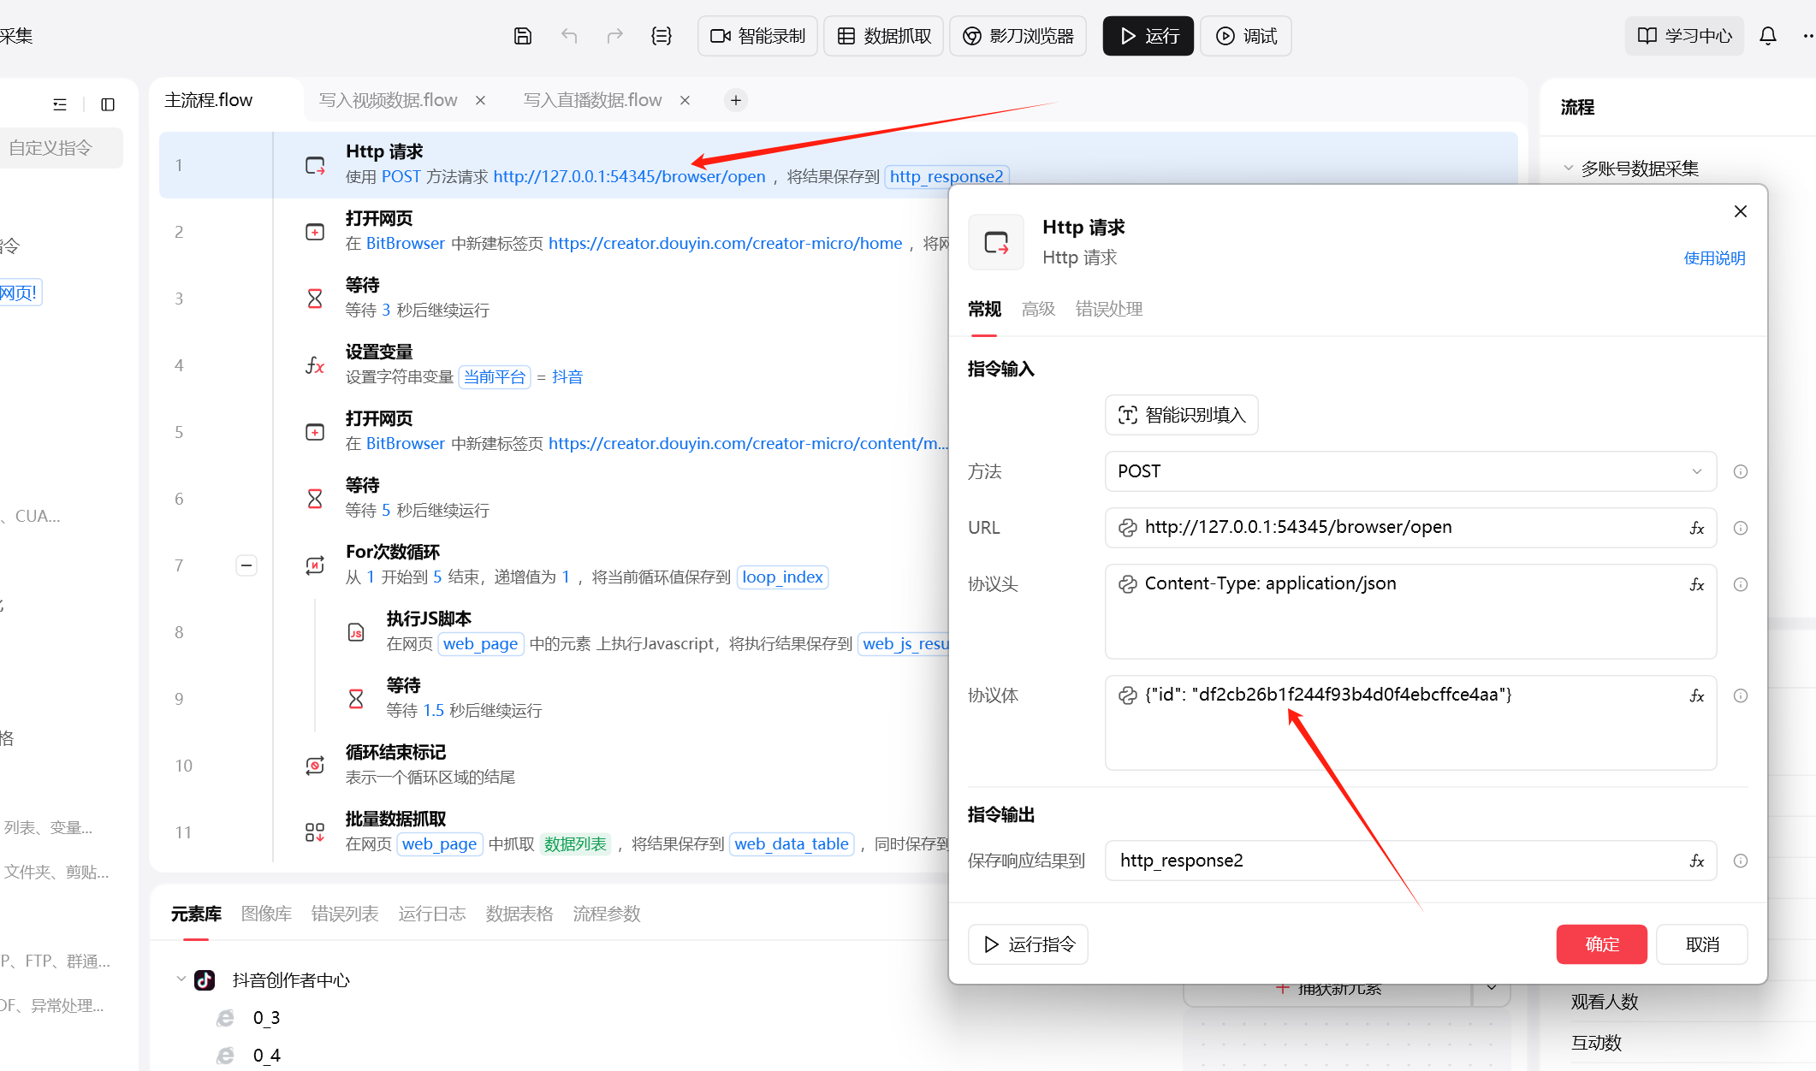This screenshot has height=1071, width=1816.
Task: Click the undo arrow icon
Action: point(569,36)
